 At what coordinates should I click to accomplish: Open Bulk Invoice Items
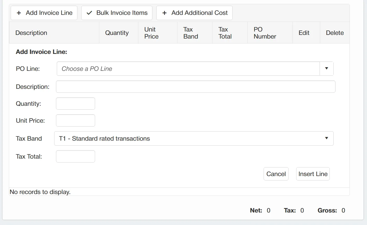[117, 13]
